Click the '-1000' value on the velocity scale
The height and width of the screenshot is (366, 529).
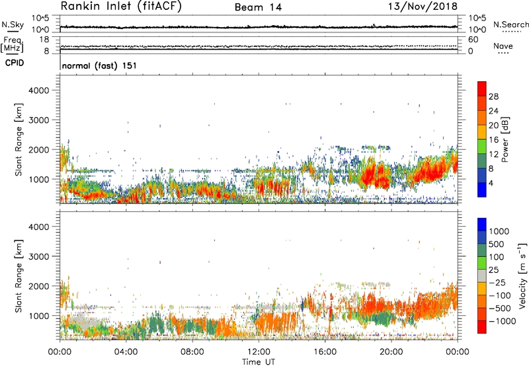503,321
